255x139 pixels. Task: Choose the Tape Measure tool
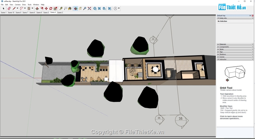pos(61,9)
